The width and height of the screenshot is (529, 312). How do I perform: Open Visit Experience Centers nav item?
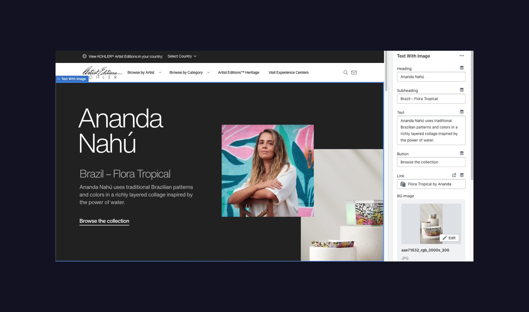tap(288, 73)
